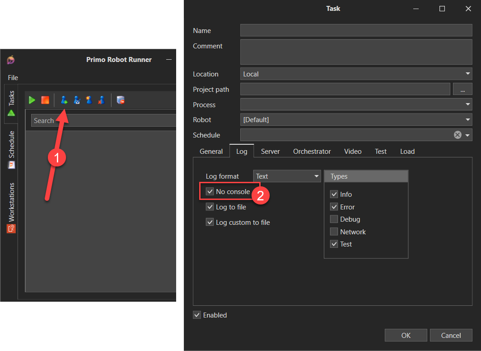481x351 pixels.
Task: Toggle the Enabled checkbox
Action: tap(197, 315)
